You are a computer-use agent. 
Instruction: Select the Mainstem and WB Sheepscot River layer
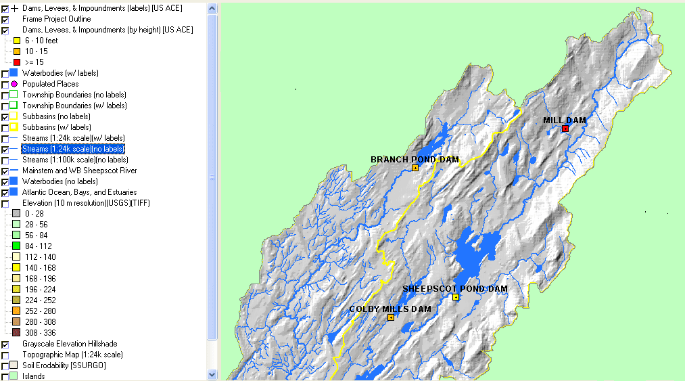[80, 171]
